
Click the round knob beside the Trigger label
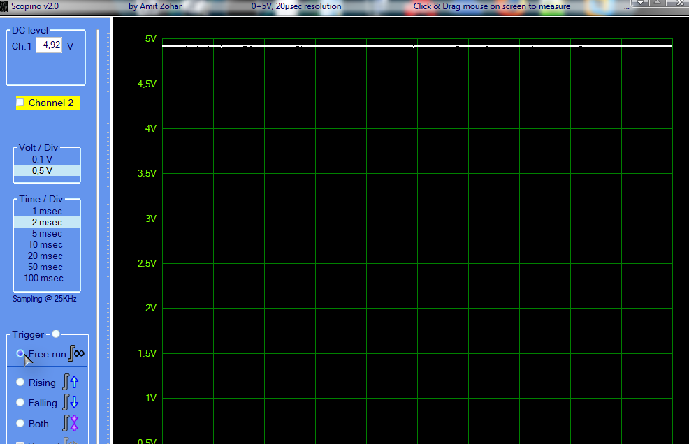pyautogui.click(x=56, y=334)
